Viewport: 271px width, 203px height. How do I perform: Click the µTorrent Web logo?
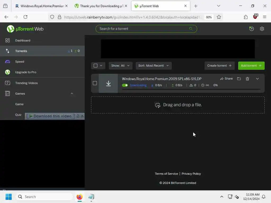point(25,29)
